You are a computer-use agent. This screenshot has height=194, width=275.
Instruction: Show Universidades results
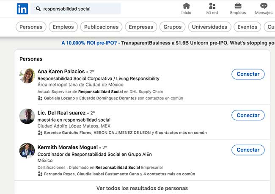(x=209, y=27)
